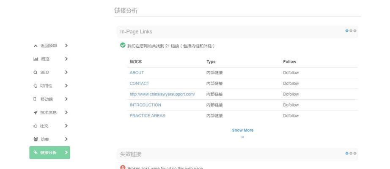Click the text stating 21 链接 were found

point(171,46)
